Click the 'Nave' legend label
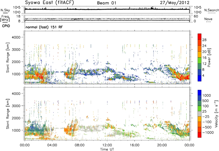Image resolution: width=219 pixels, height=151 pixels. tap(208, 19)
